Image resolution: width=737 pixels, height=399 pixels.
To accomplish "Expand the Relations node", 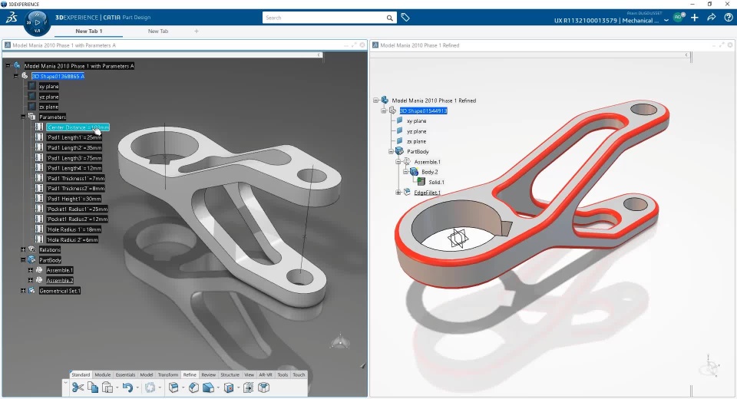I will coord(23,249).
